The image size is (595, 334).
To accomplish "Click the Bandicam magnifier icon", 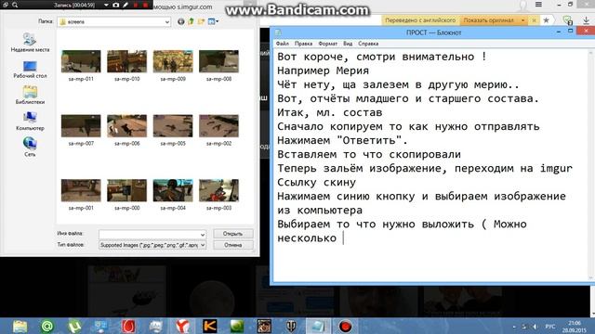I will click(x=15, y=5).
